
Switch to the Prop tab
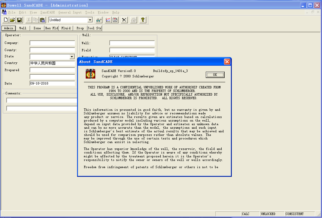click(80, 28)
